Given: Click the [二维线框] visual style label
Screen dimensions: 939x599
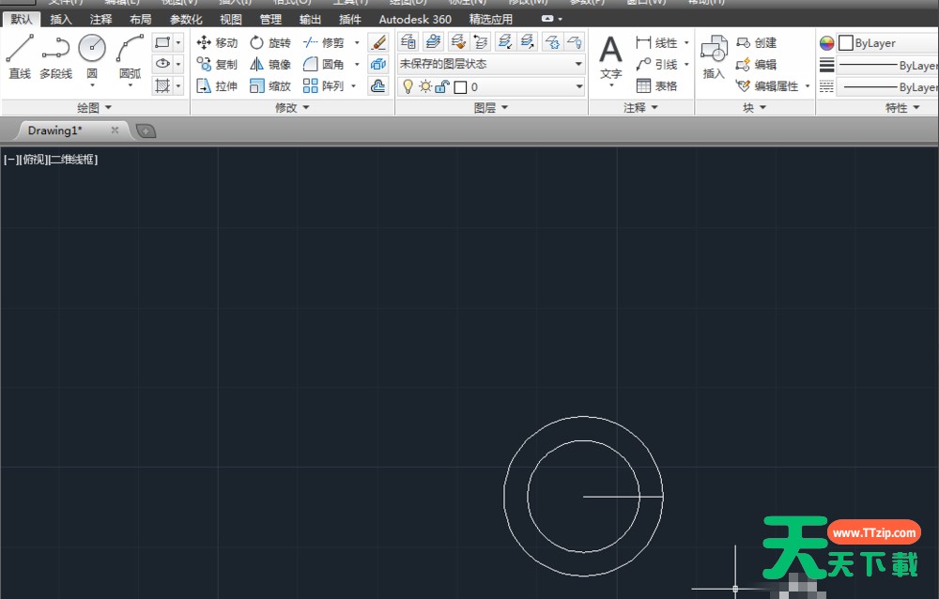Looking at the screenshot, I should pos(72,160).
